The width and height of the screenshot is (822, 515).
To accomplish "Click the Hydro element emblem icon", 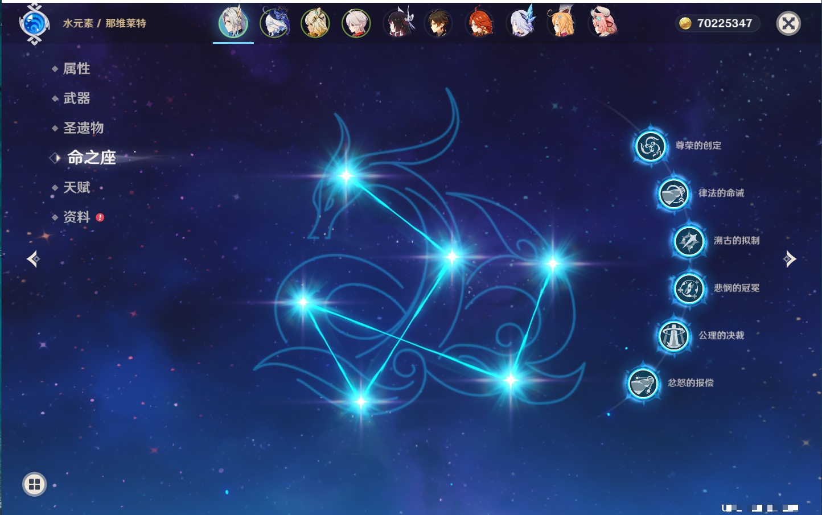I will (x=34, y=24).
